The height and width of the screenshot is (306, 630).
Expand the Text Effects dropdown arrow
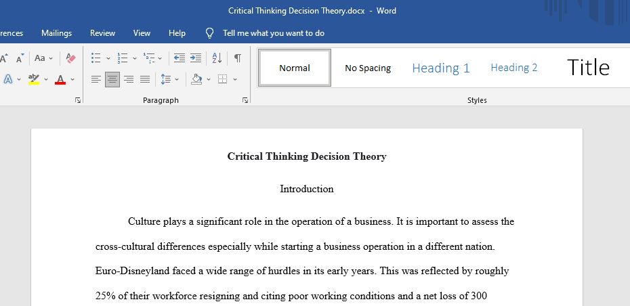point(19,79)
